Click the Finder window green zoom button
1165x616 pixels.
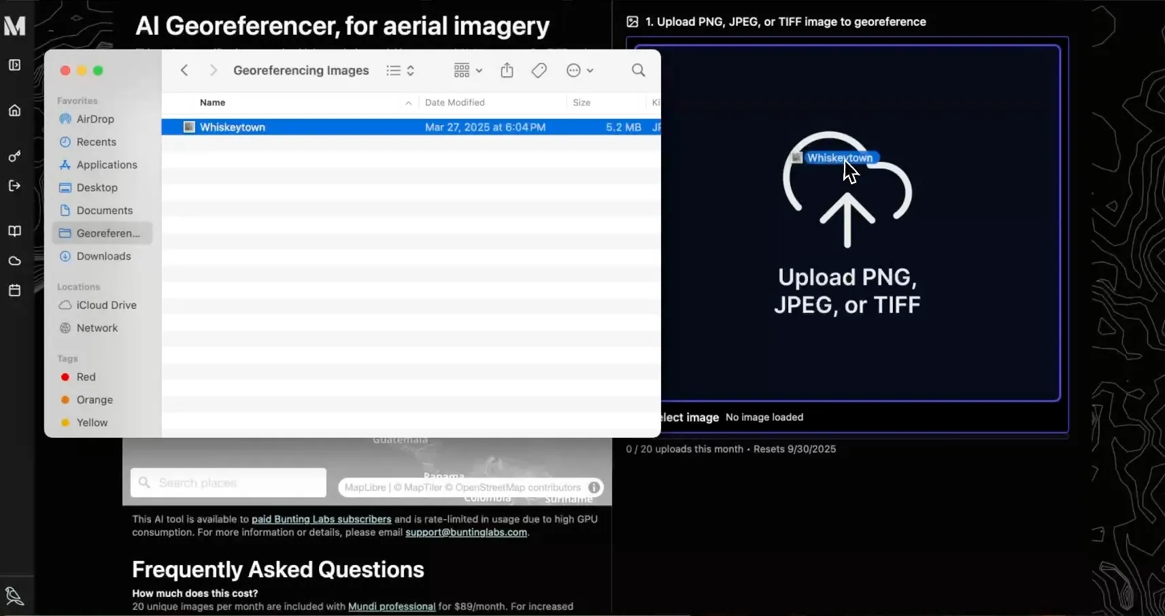tap(98, 71)
